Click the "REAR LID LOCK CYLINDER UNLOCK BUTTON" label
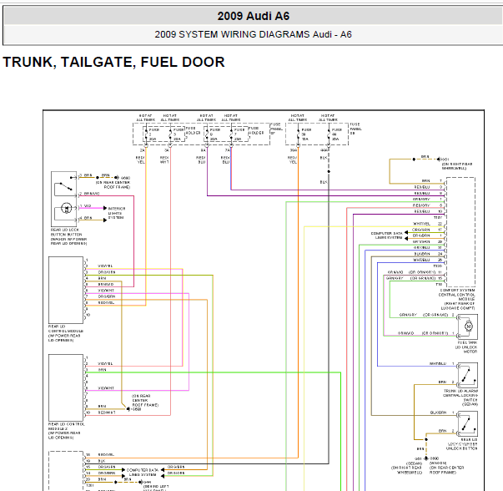 [x=462, y=443]
